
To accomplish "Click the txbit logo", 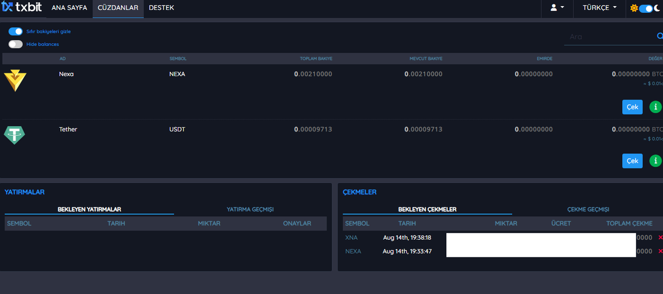I will [22, 8].
